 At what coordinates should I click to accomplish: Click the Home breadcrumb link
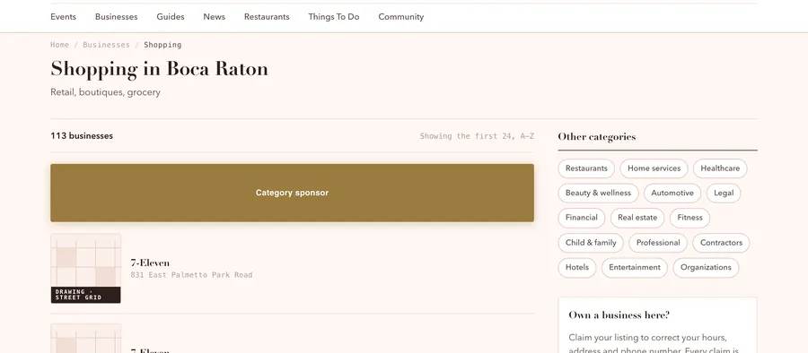60,45
